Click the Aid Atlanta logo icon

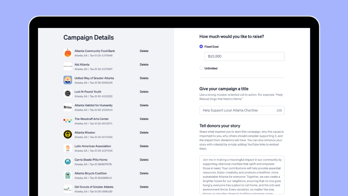pos(68,66)
